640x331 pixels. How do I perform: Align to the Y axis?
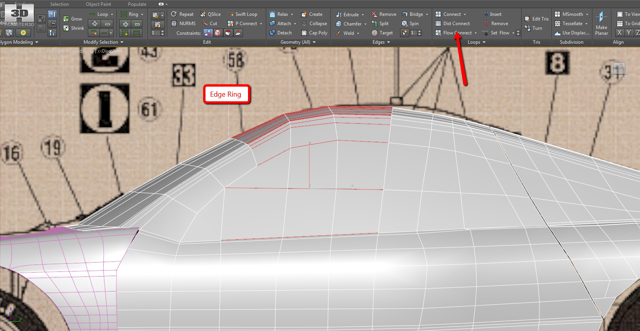629,33
